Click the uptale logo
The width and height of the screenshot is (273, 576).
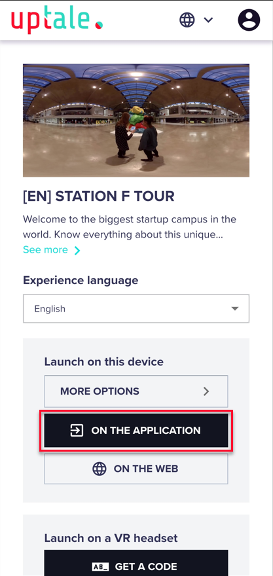[x=56, y=20]
